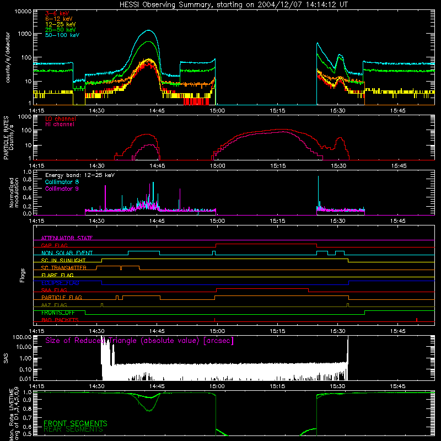The width and height of the screenshot is (441, 441).
Task: Click the BAD_PACKETS red tick near 15:50
Action: tap(417, 320)
